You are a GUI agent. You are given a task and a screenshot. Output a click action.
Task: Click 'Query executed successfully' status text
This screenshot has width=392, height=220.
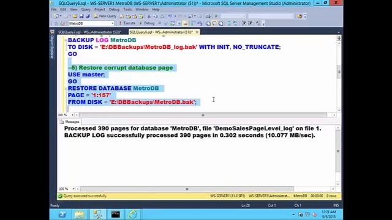coord(85,196)
